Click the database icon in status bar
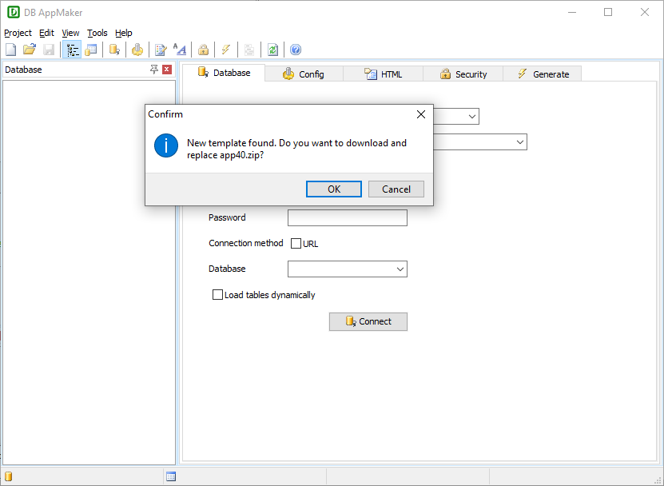The width and height of the screenshot is (664, 486). coord(9,476)
